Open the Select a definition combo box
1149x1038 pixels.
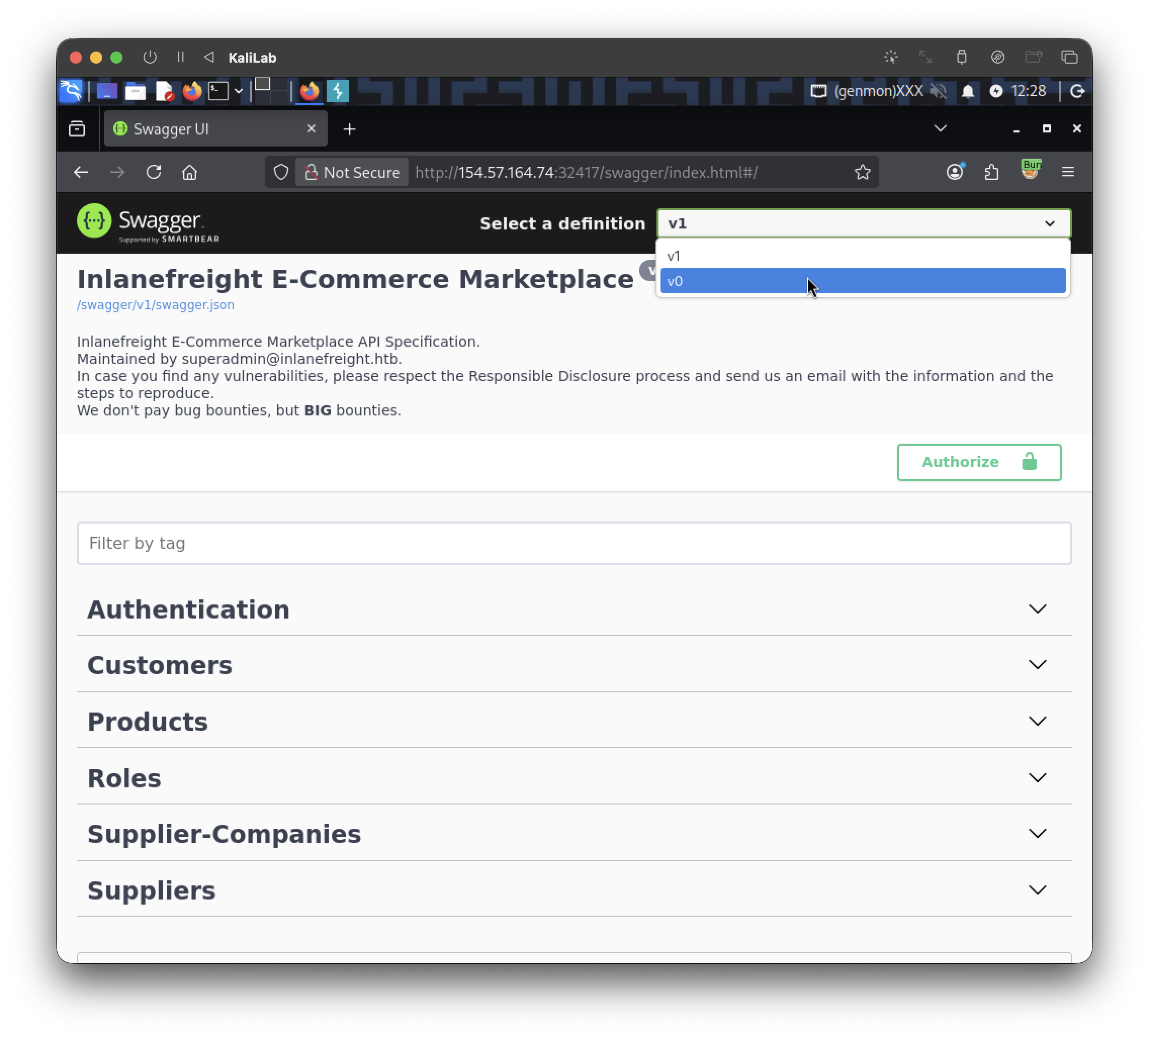[x=863, y=223]
